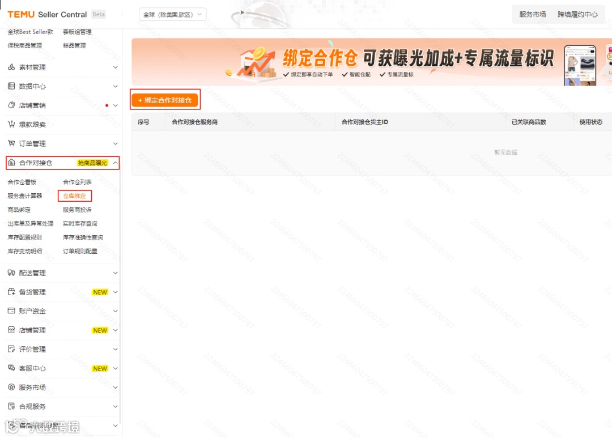Image resolution: width=612 pixels, height=438 pixels.
Task: Click the 合作对接仓 warehouse icon
Action: click(x=10, y=163)
